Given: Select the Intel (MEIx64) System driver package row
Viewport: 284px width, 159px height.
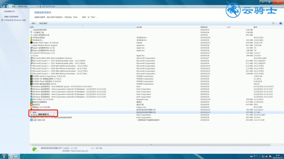Looking at the screenshot, I should [x=157, y=87].
